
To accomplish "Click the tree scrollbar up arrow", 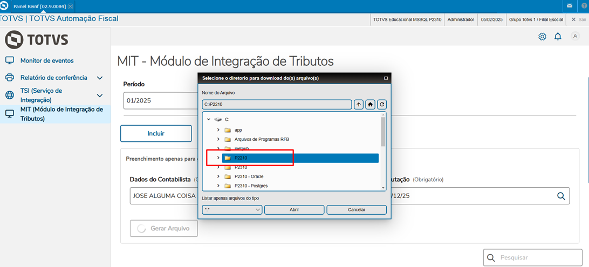I will click(x=383, y=114).
